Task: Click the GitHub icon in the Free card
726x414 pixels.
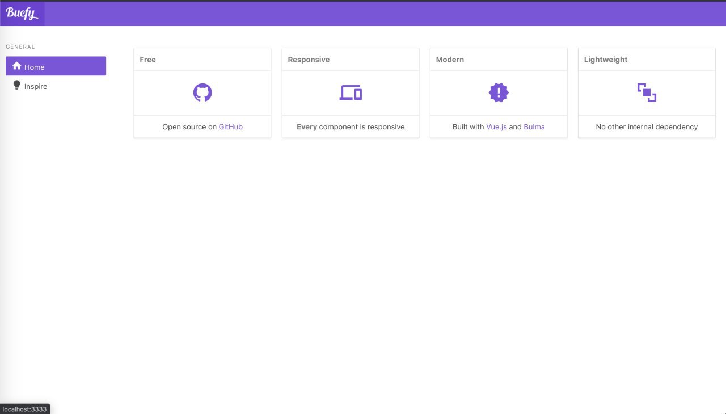Action: 202,92
